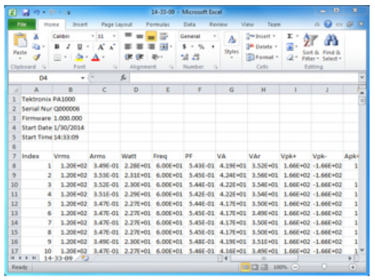Toggle bottom align in Alignment group
The image size is (375, 280).
(151, 36)
